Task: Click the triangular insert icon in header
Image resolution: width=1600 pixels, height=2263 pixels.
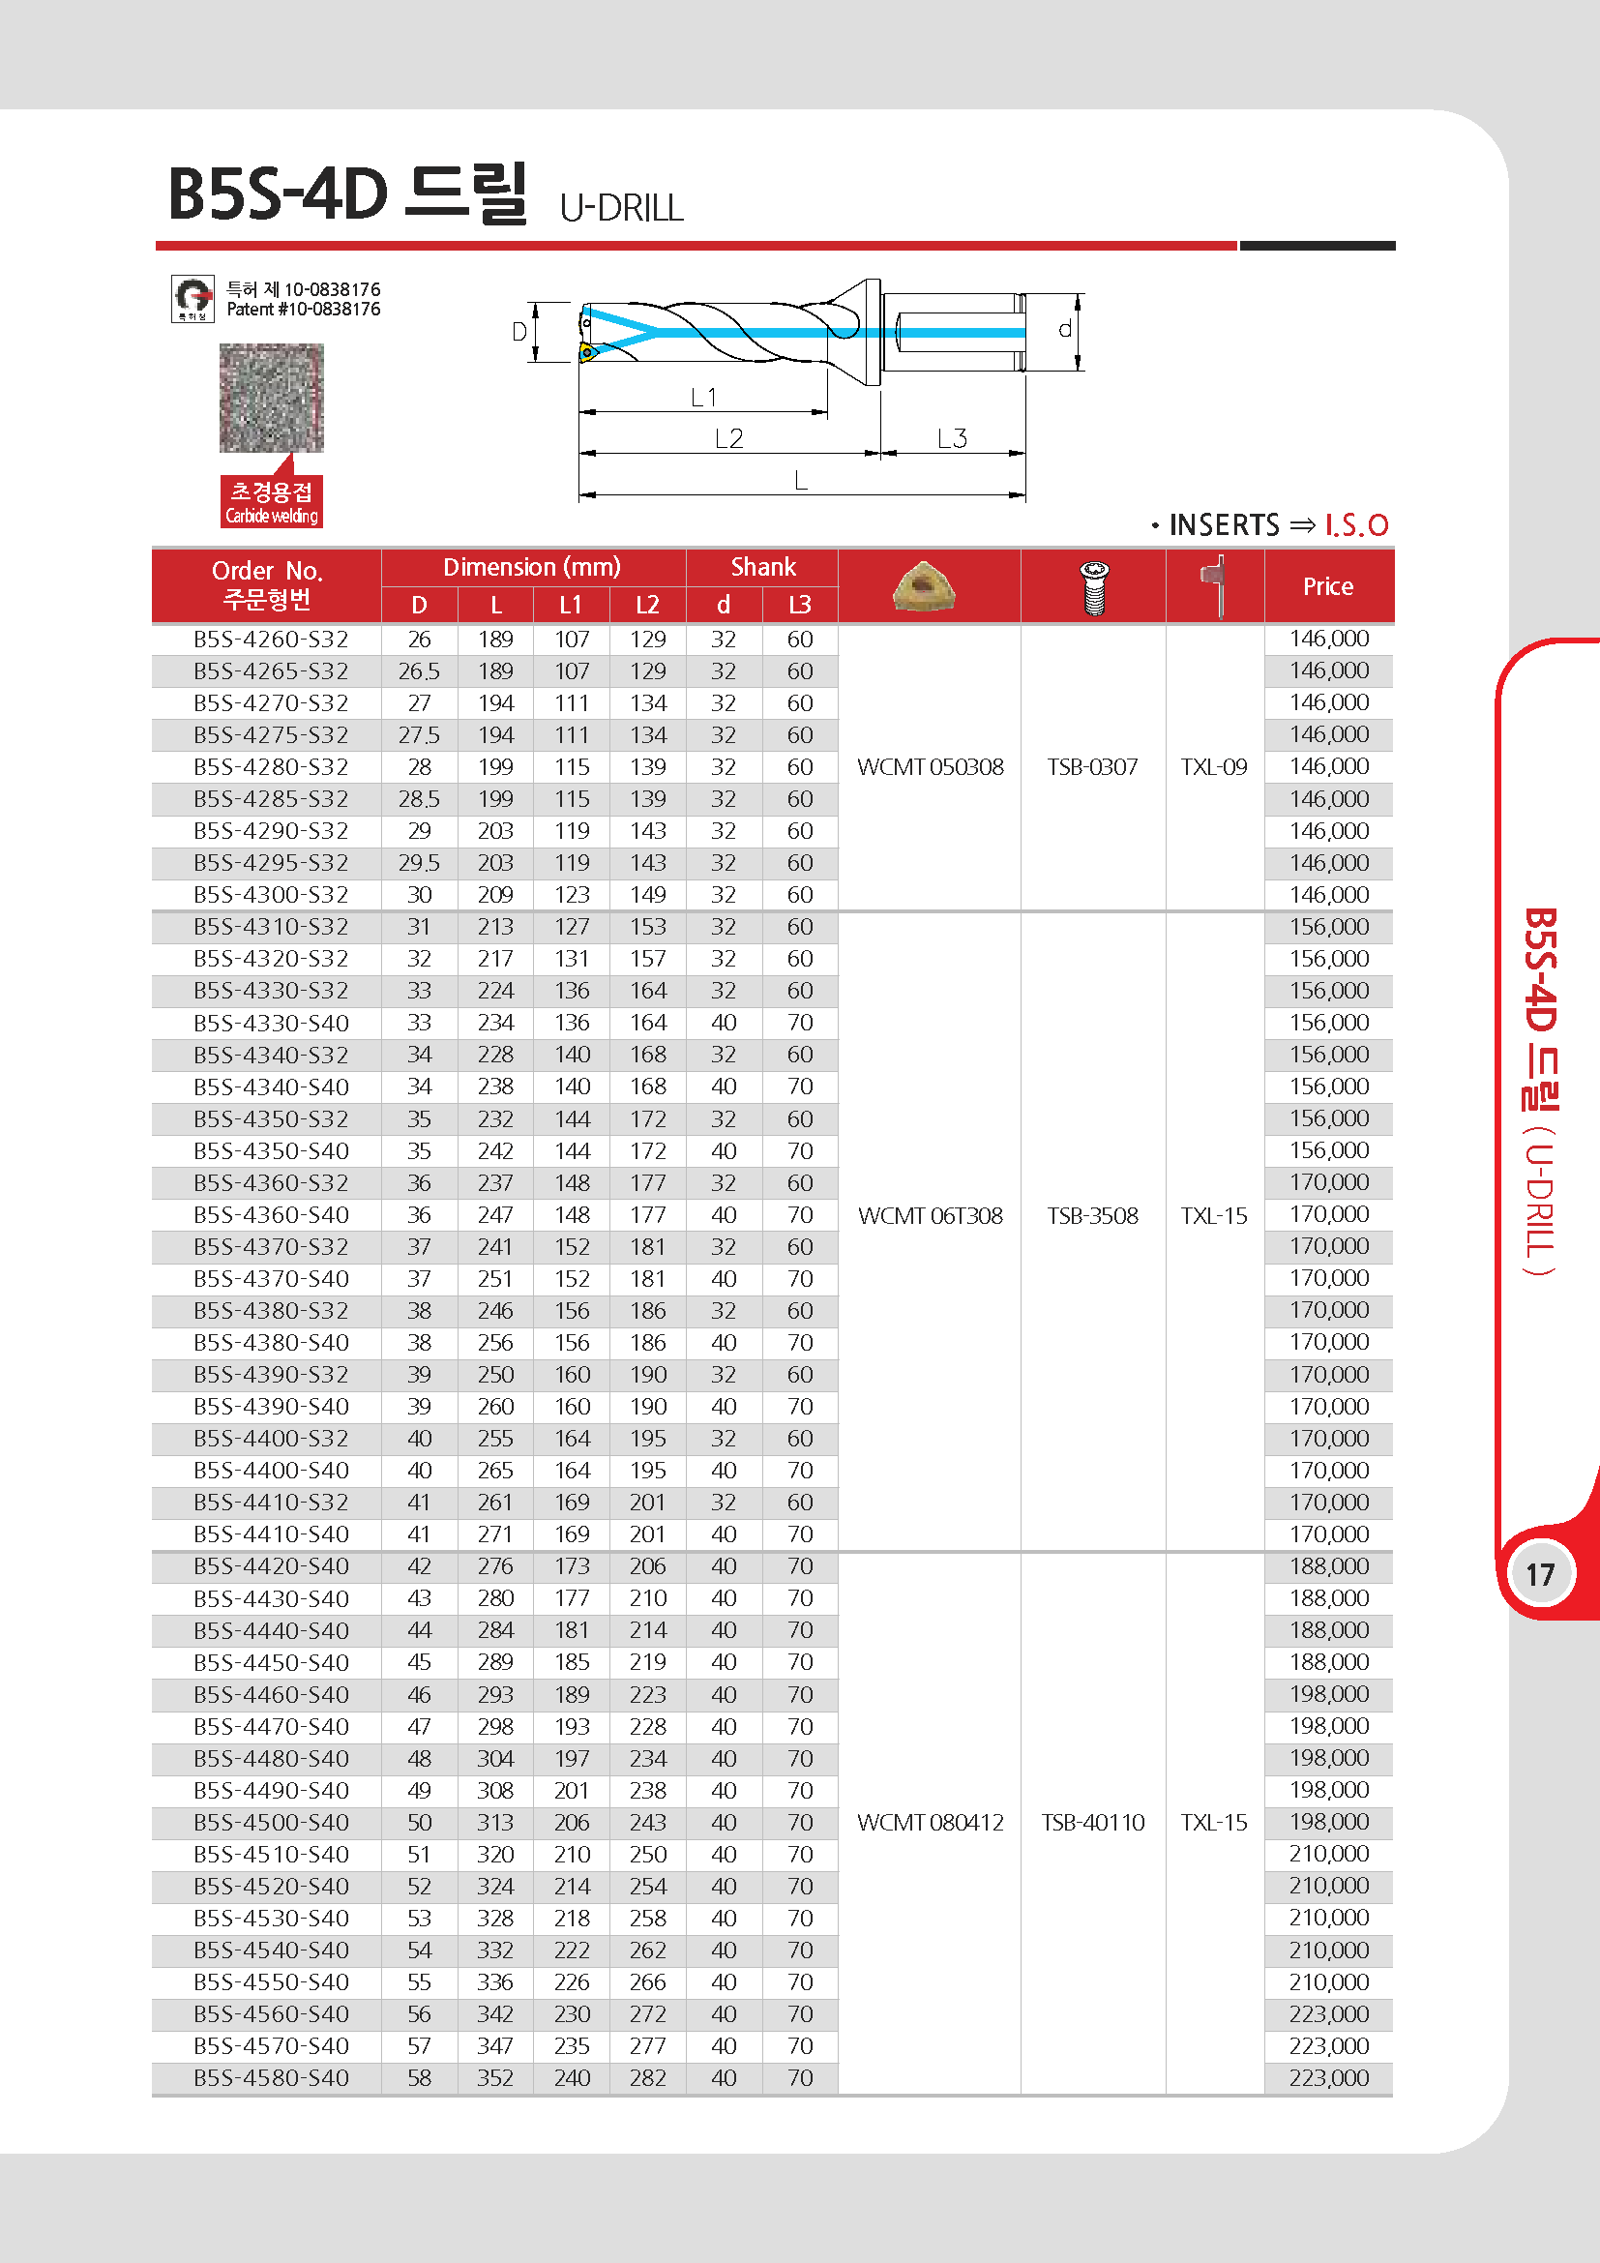Action: point(923,585)
